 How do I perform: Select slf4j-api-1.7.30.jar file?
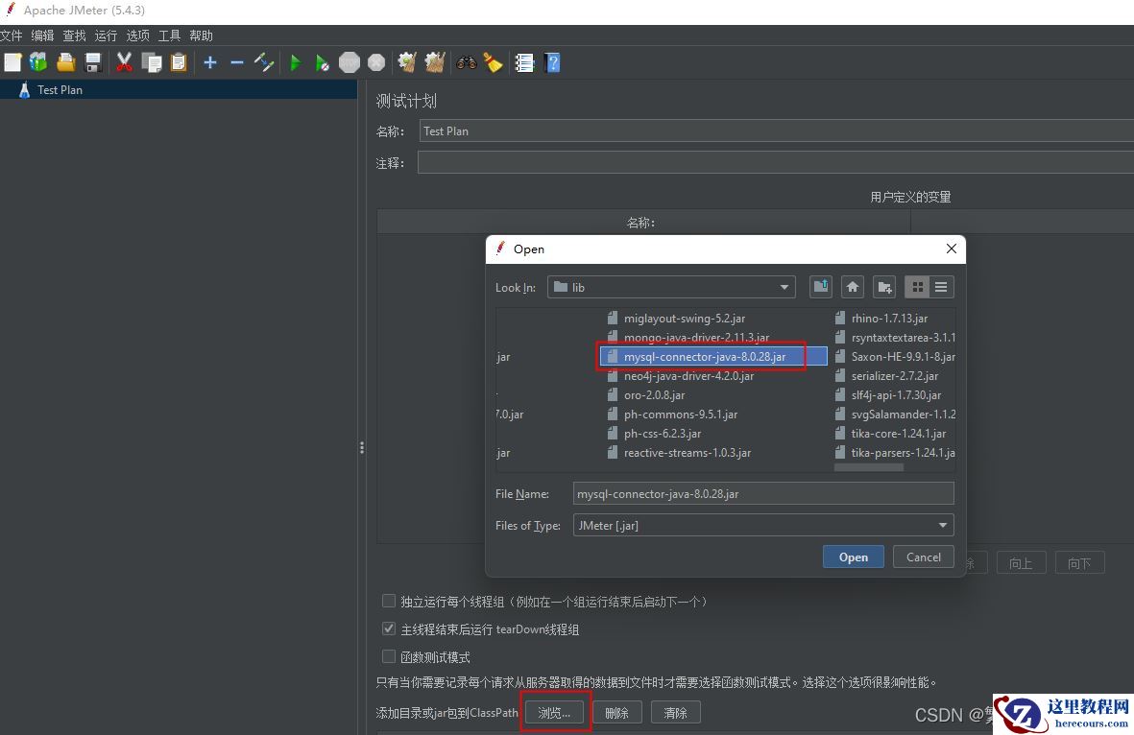(x=888, y=394)
